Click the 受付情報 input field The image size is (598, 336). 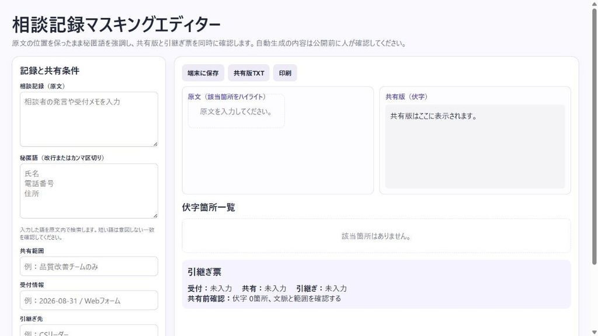tap(89, 300)
